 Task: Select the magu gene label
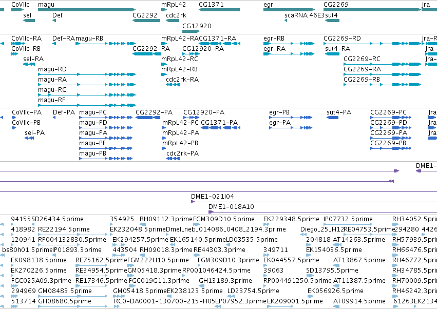pyautogui.click(x=46, y=5)
